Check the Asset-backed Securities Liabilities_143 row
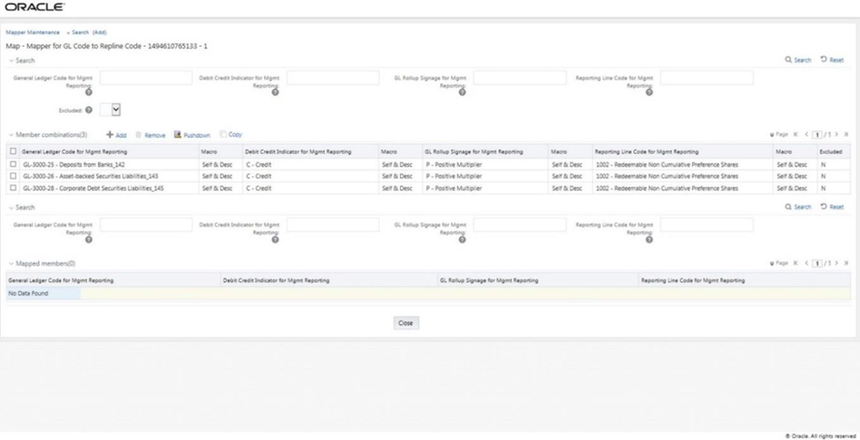 point(13,176)
